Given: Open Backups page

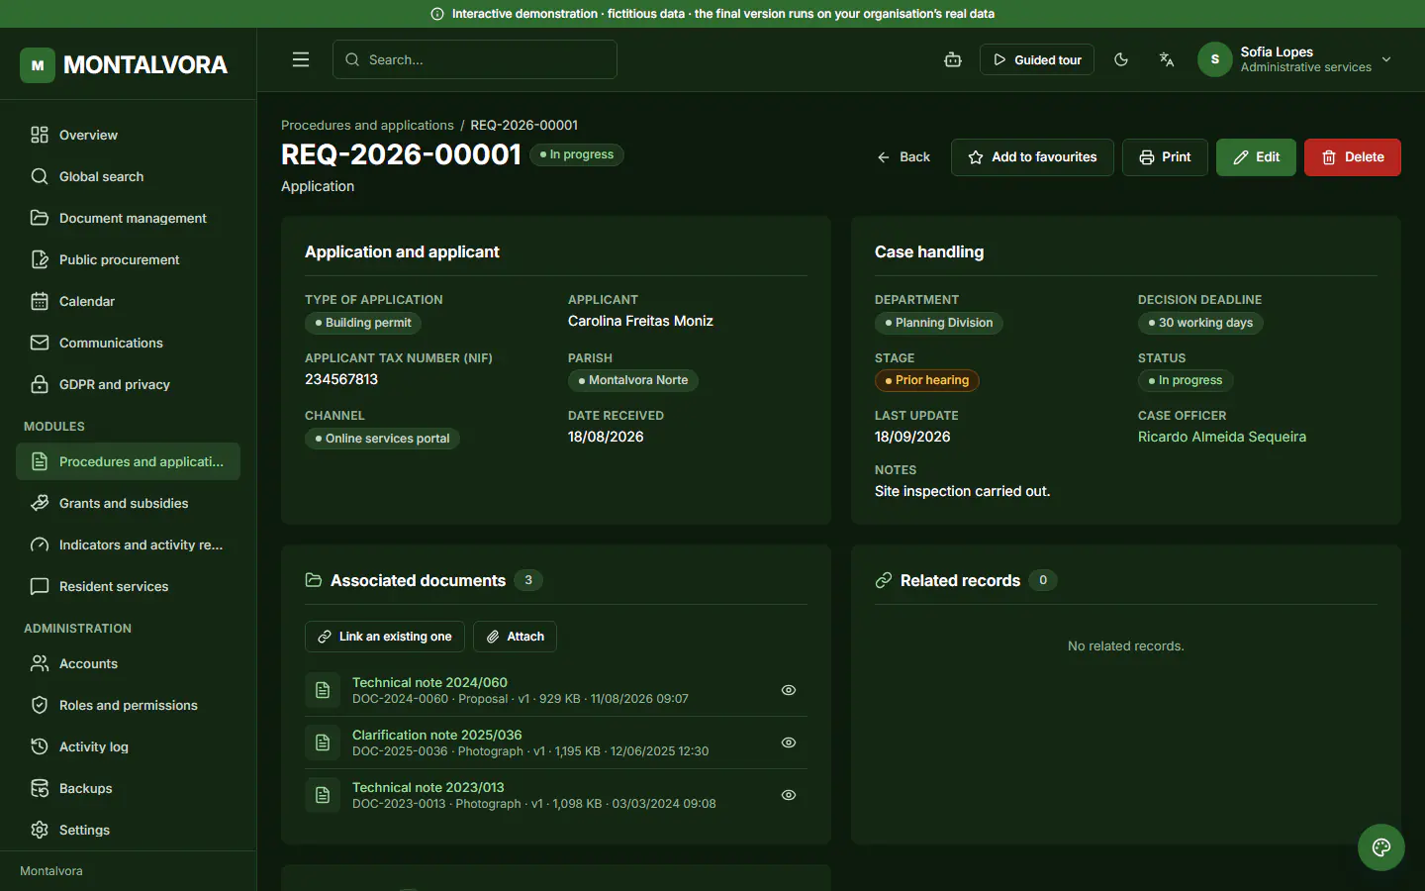Looking at the screenshot, I should [x=128, y=788].
